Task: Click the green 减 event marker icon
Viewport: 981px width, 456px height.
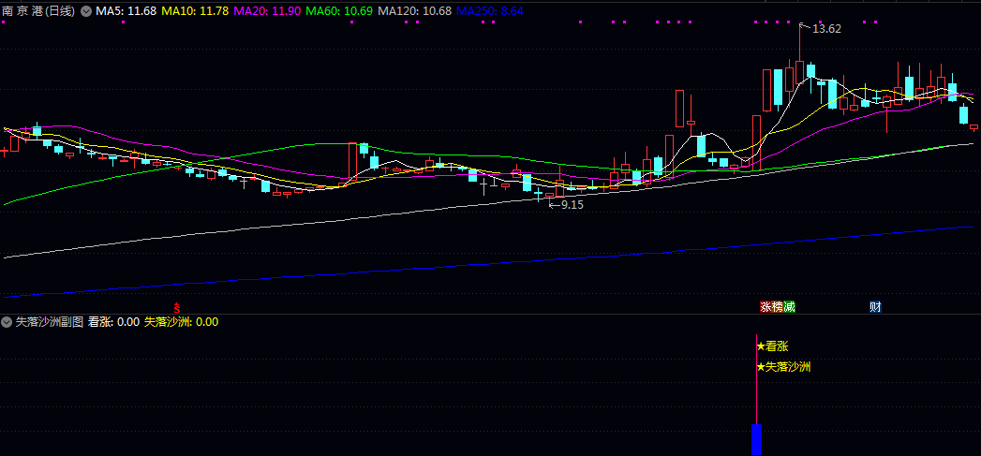Action: (x=790, y=306)
